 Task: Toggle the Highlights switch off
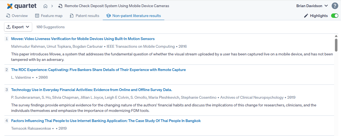pyautogui.click(x=335, y=16)
